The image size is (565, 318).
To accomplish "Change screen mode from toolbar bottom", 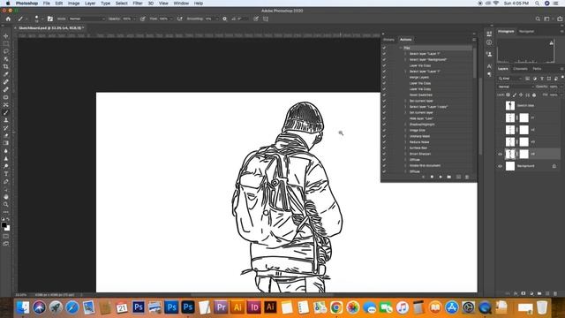I will (x=6, y=244).
